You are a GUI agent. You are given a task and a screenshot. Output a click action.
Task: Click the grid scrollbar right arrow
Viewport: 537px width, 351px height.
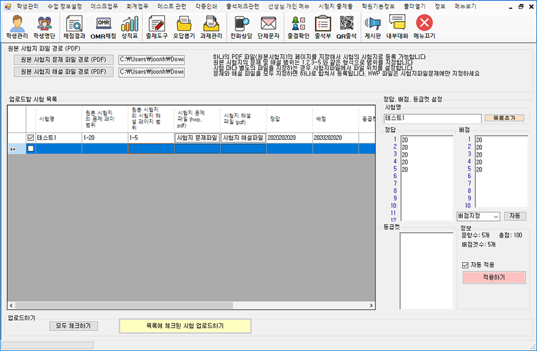371,305
